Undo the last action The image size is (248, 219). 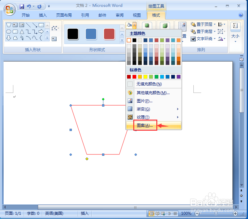pos(29,7)
